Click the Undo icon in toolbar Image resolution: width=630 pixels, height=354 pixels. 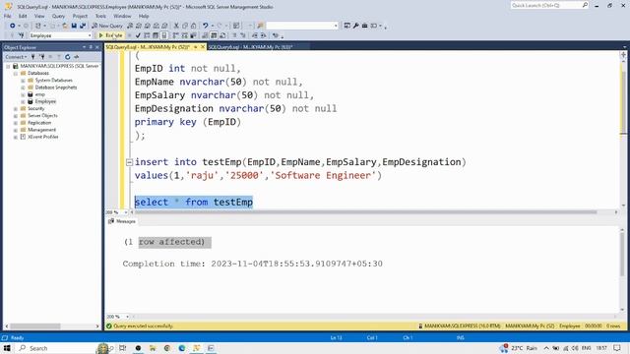click(x=206, y=26)
